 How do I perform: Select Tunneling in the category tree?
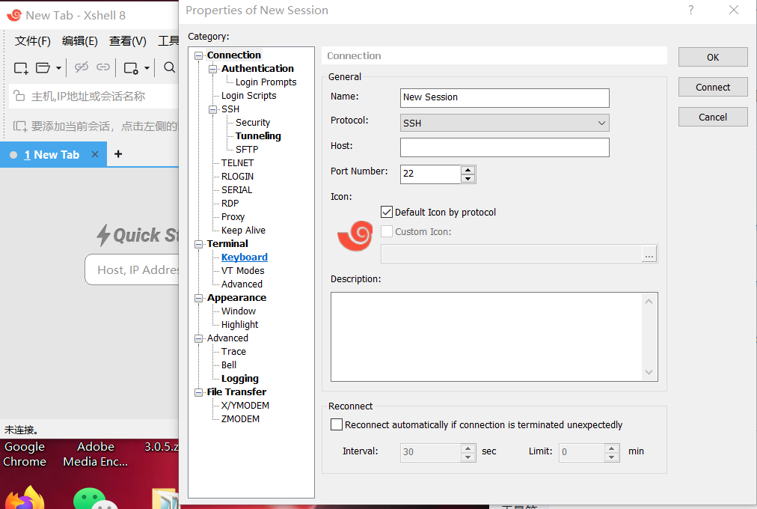click(258, 136)
